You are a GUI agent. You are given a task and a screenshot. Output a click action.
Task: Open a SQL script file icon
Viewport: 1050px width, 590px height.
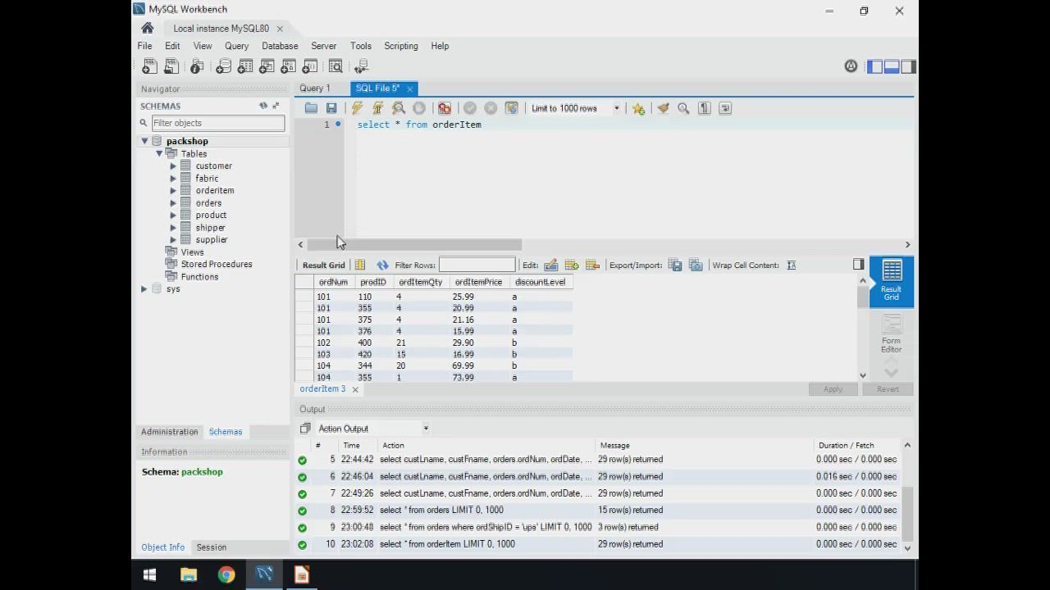[x=311, y=108]
